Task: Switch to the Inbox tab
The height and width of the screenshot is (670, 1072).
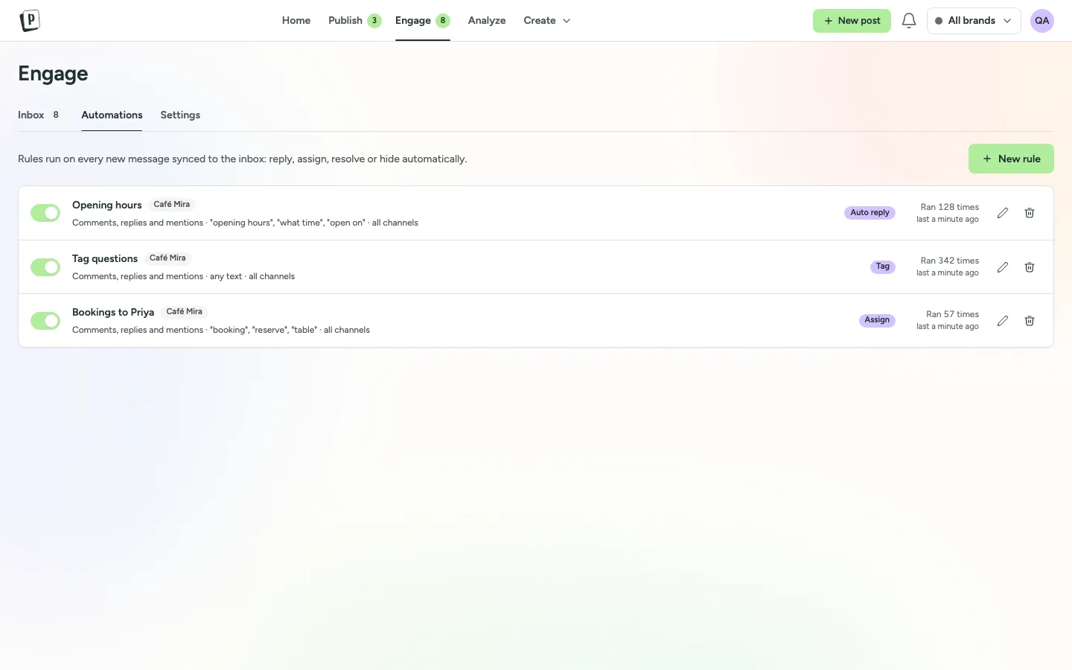Action: click(39, 115)
